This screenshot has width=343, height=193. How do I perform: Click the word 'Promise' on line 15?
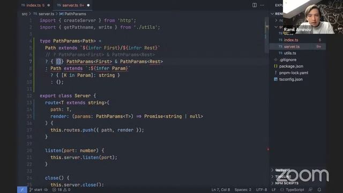154,116
